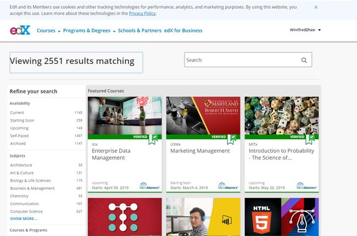Click the 'IUx' school label
This screenshot has height=236, width=357.
point(94,144)
